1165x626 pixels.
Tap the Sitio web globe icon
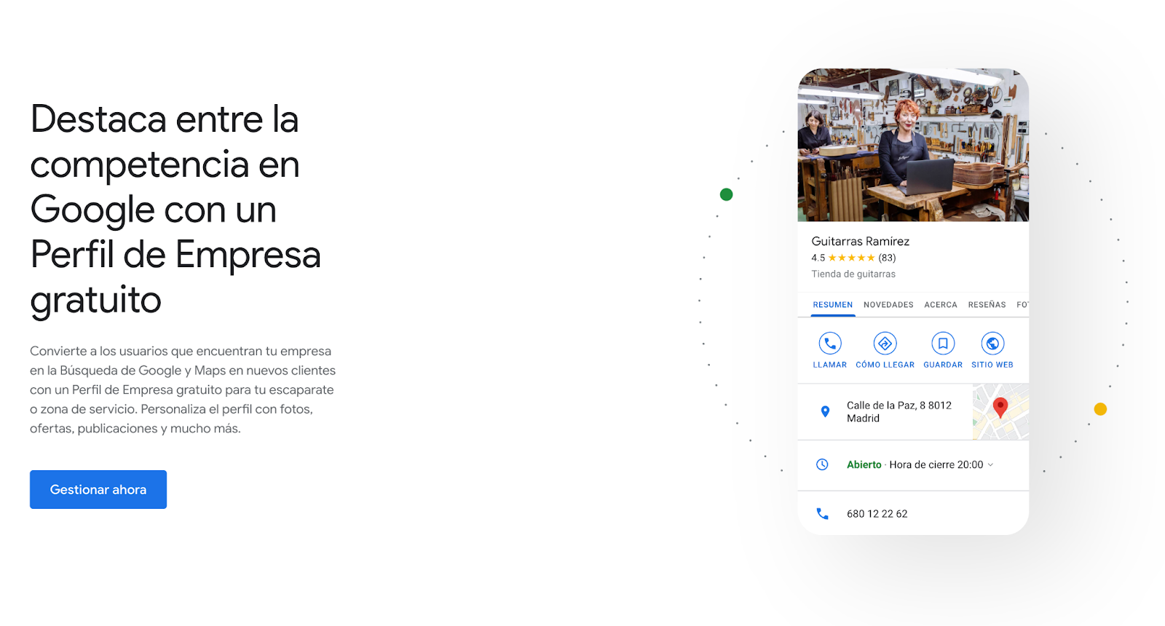pos(992,343)
